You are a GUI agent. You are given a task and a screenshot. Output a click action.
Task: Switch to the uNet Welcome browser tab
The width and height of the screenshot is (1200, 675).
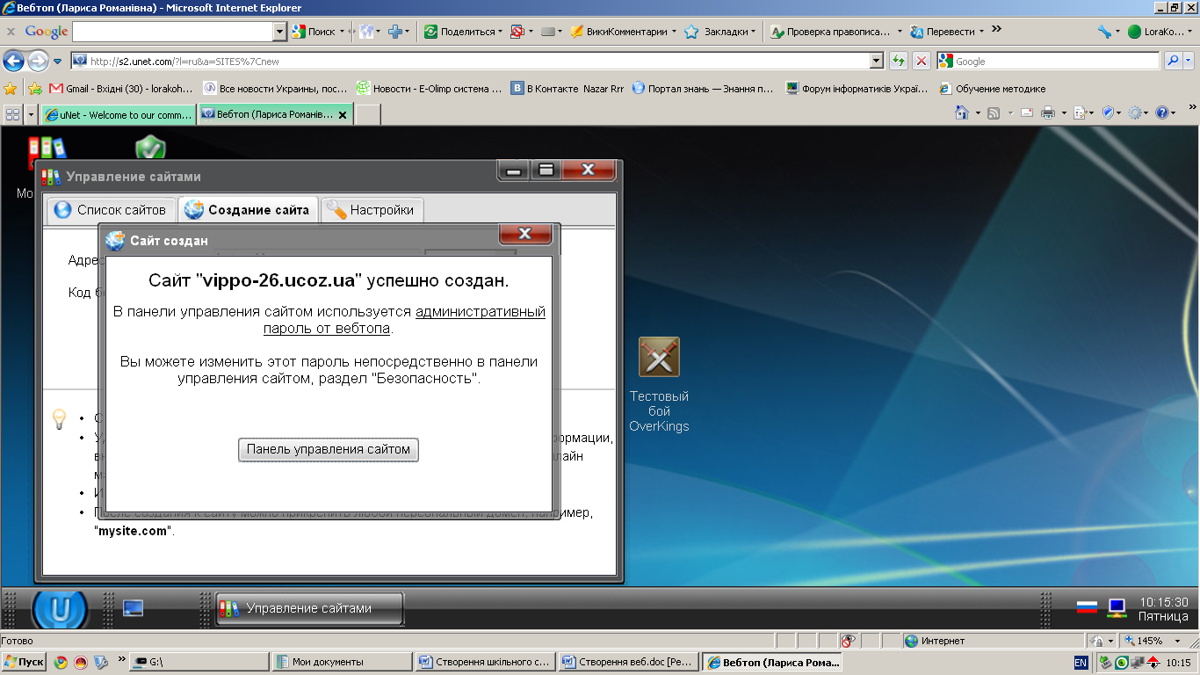pos(118,114)
